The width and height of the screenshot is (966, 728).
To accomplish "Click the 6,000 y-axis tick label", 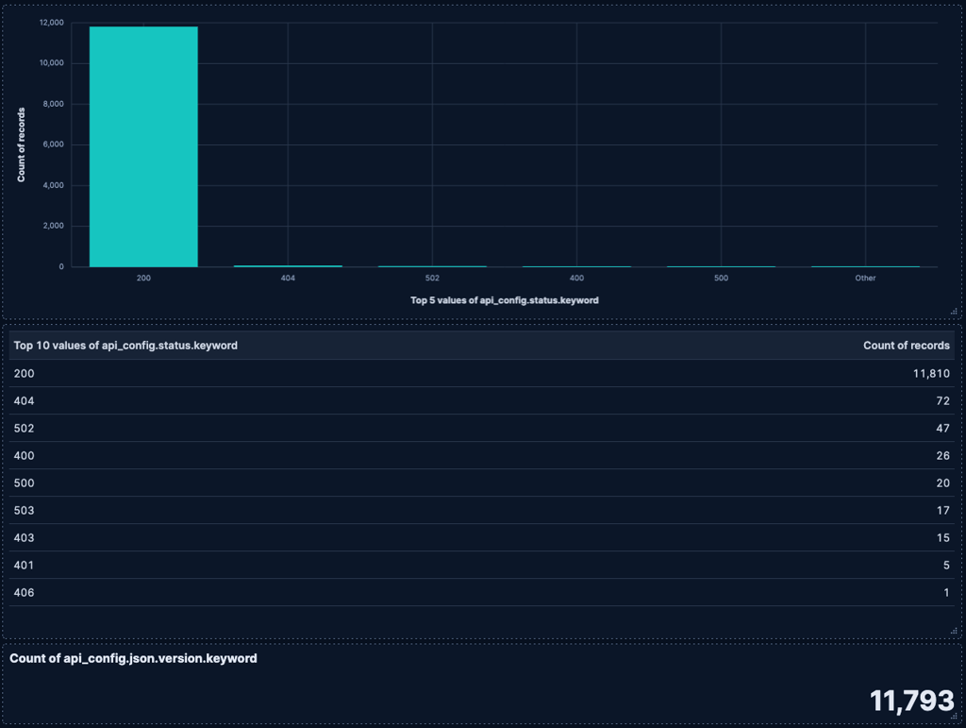I will coord(54,144).
